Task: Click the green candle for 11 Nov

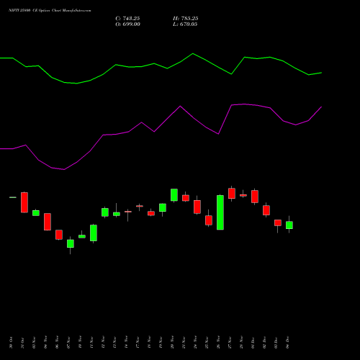Action: tap(94, 233)
